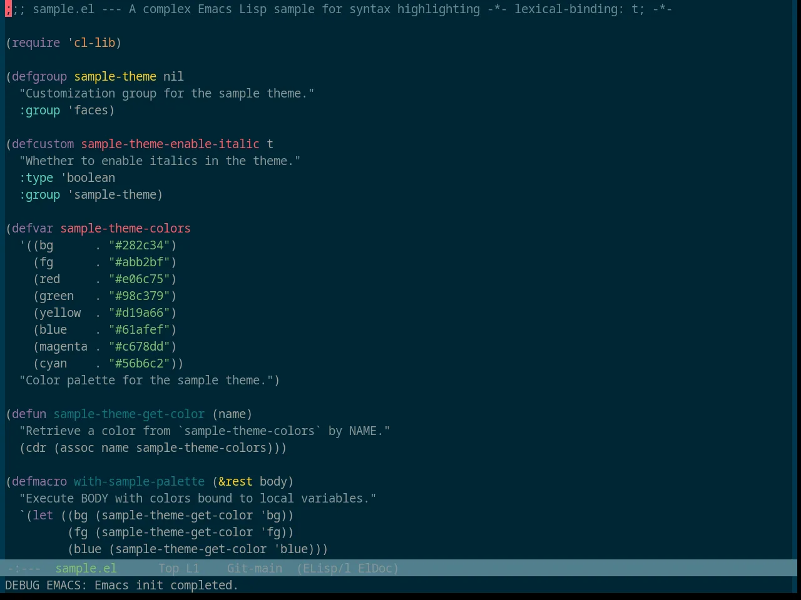The height and width of the screenshot is (600, 801).
Task: Click the 'defmacro' keyword
Action: coord(39,481)
